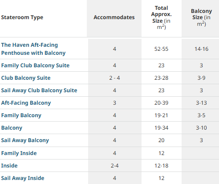Click the Total Approx. Size column header

point(162,17)
